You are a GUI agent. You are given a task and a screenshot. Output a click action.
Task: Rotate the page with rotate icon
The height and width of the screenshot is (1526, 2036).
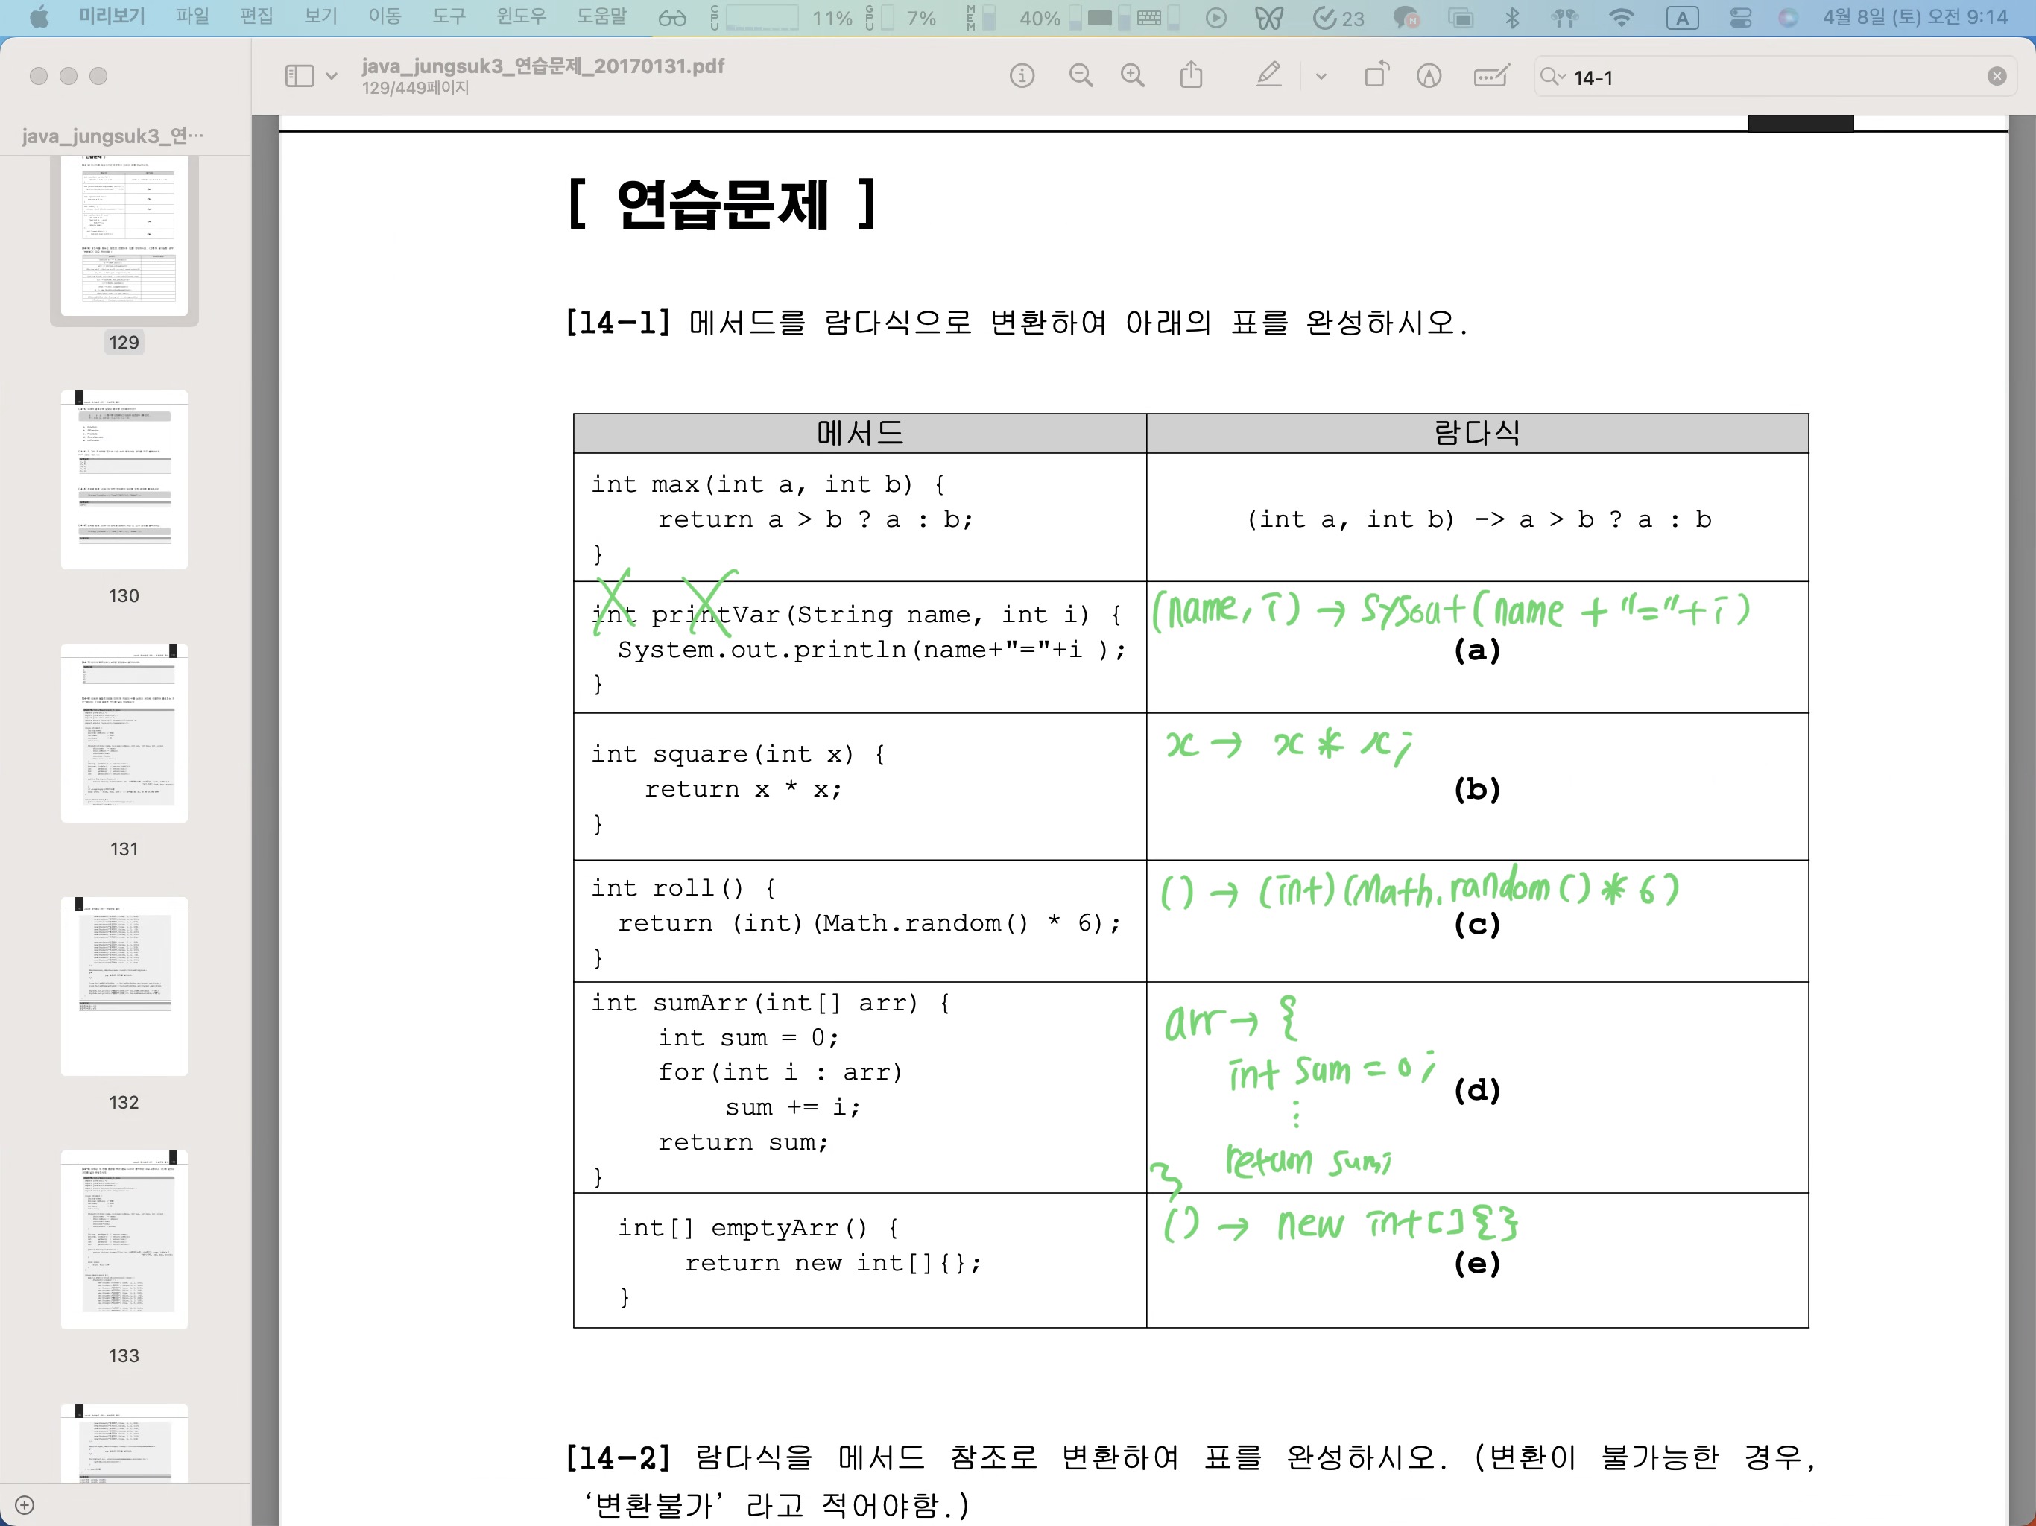pos(1376,75)
